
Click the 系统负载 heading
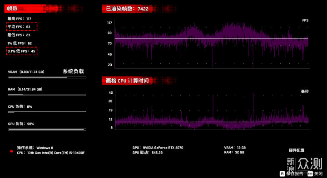coord(74,72)
